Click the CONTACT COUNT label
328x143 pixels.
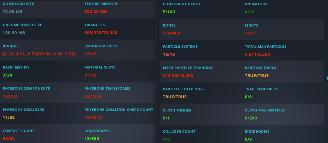click(18, 131)
